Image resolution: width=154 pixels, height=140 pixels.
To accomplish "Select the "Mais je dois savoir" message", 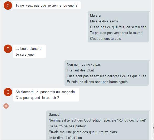I will pyautogui.click(x=104, y=21).
